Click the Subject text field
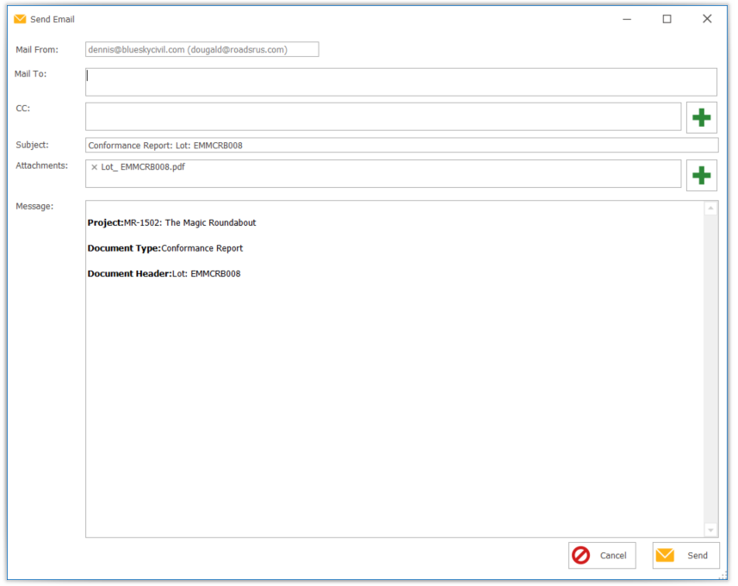 click(x=400, y=146)
